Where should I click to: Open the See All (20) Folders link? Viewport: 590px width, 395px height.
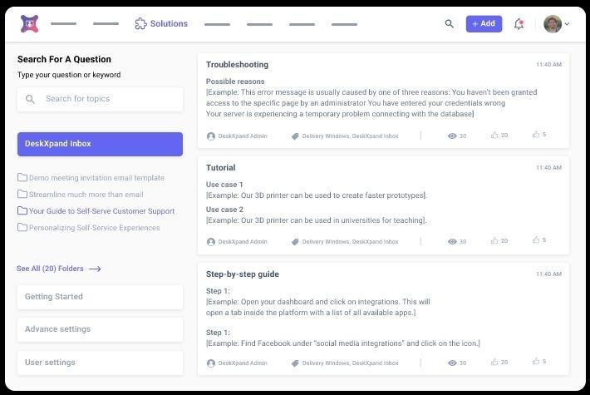pos(58,269)
